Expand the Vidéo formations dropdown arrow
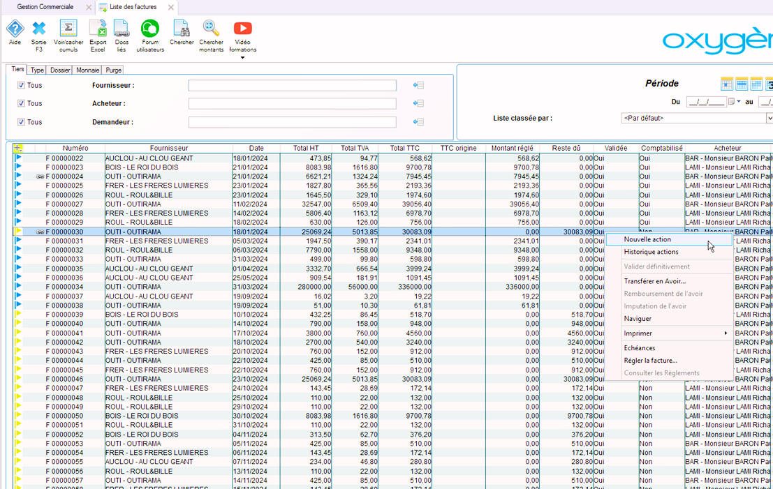The image size is (773, 489). [243, 58]
